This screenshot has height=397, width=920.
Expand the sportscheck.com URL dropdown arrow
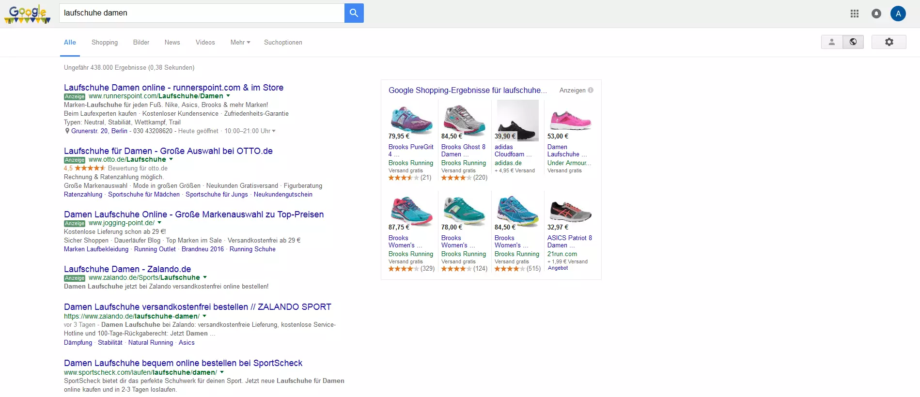point(222,372)
